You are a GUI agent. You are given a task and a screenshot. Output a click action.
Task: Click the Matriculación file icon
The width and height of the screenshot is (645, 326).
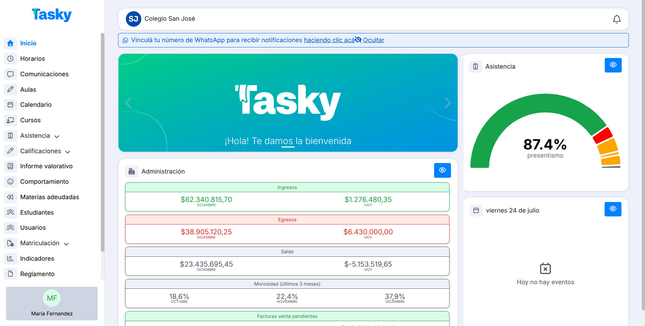(x=11, y=243)
